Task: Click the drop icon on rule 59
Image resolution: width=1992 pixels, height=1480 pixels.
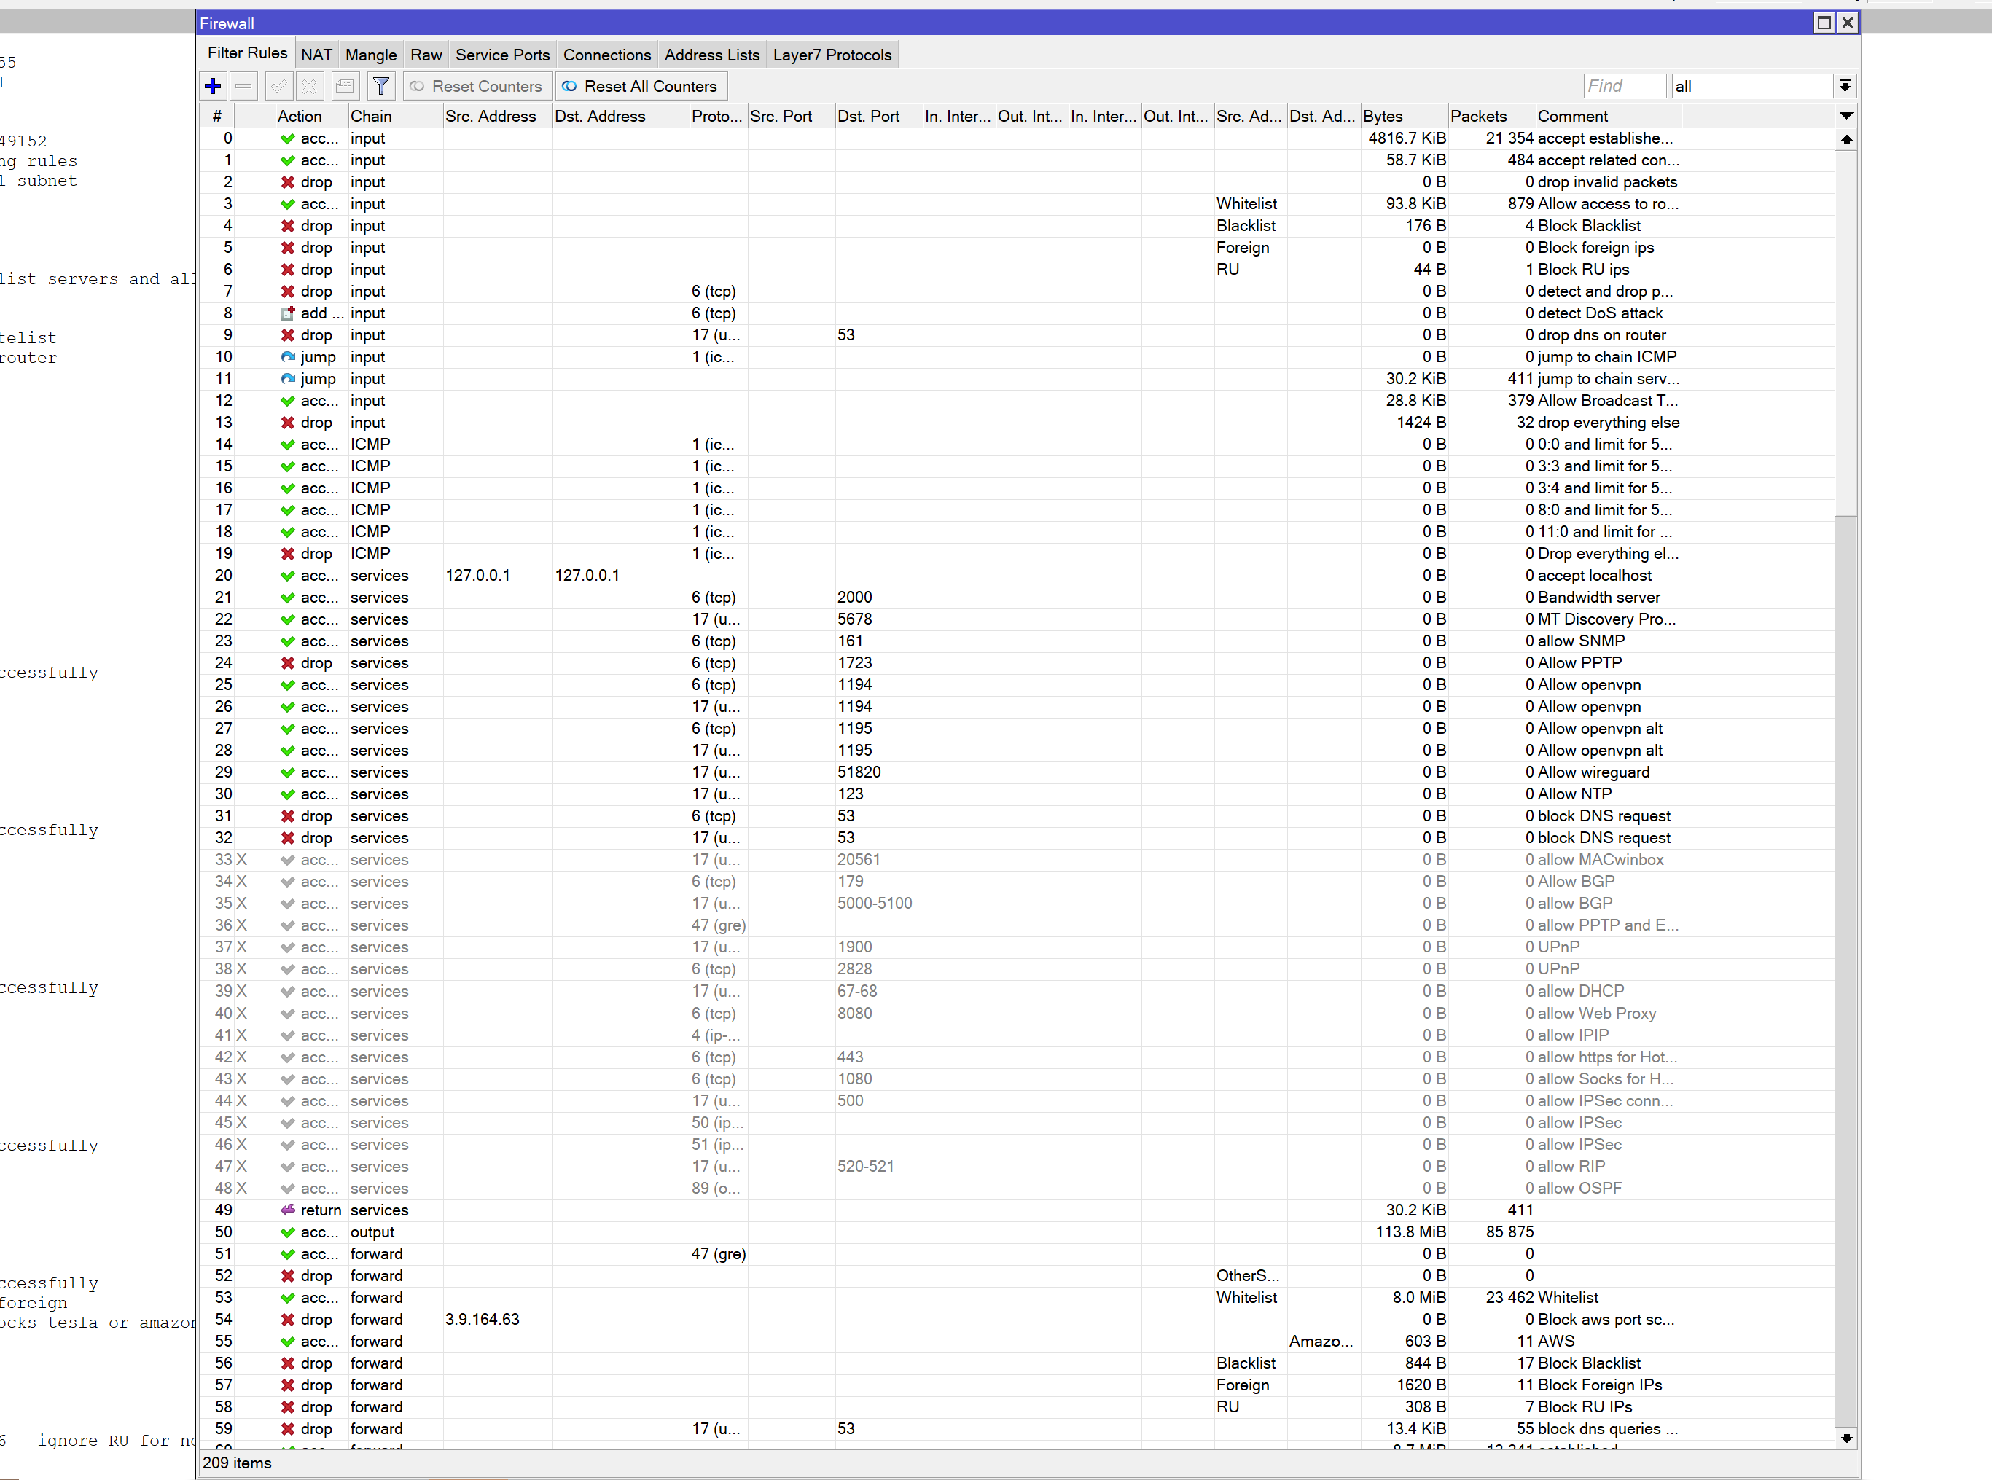Action: pyautogui.click(x=288, y=1429)
